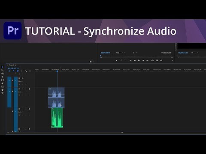Click Mark In in Source monitor

tap(121, 60)
